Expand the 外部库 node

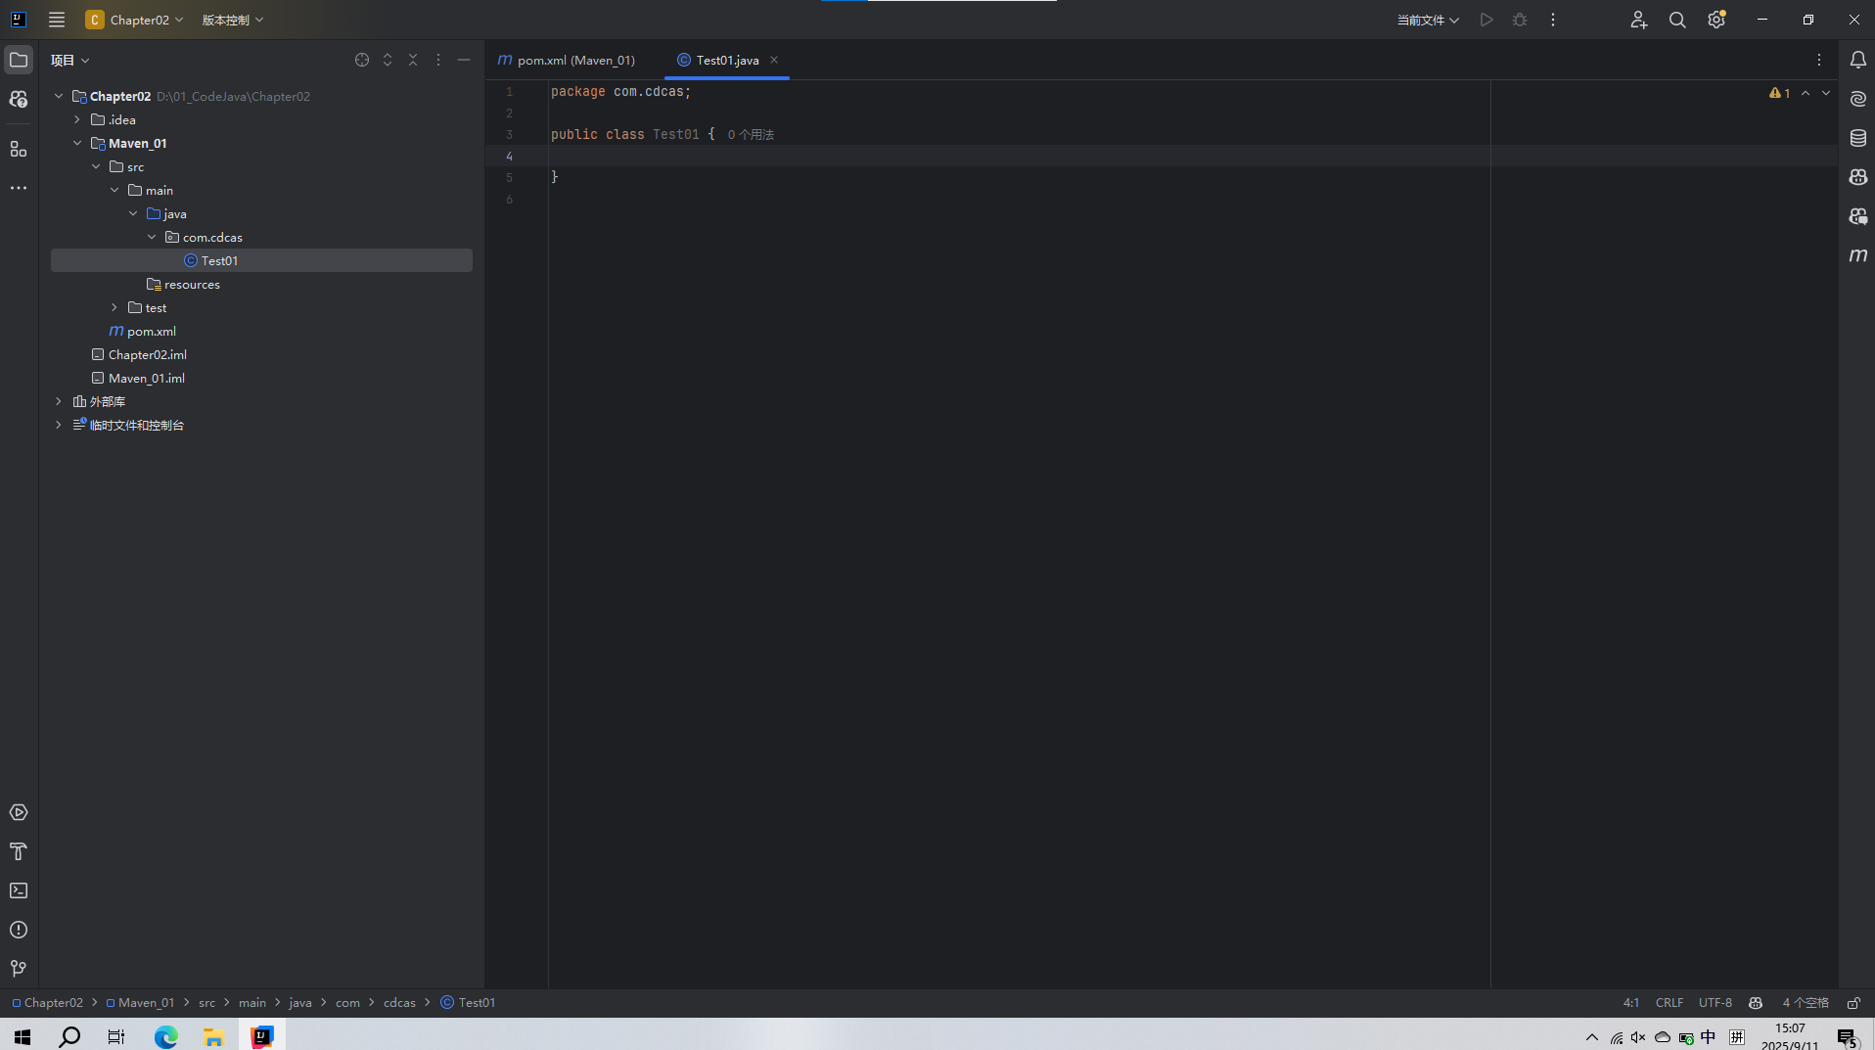point(59,401)
